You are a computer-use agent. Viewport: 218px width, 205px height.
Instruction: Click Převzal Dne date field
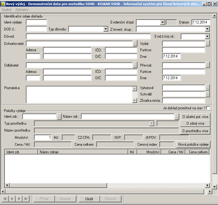click(171, 78)
